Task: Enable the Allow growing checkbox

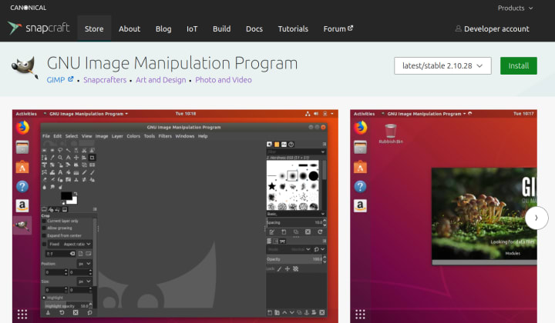Action: [x=44, y=228]
